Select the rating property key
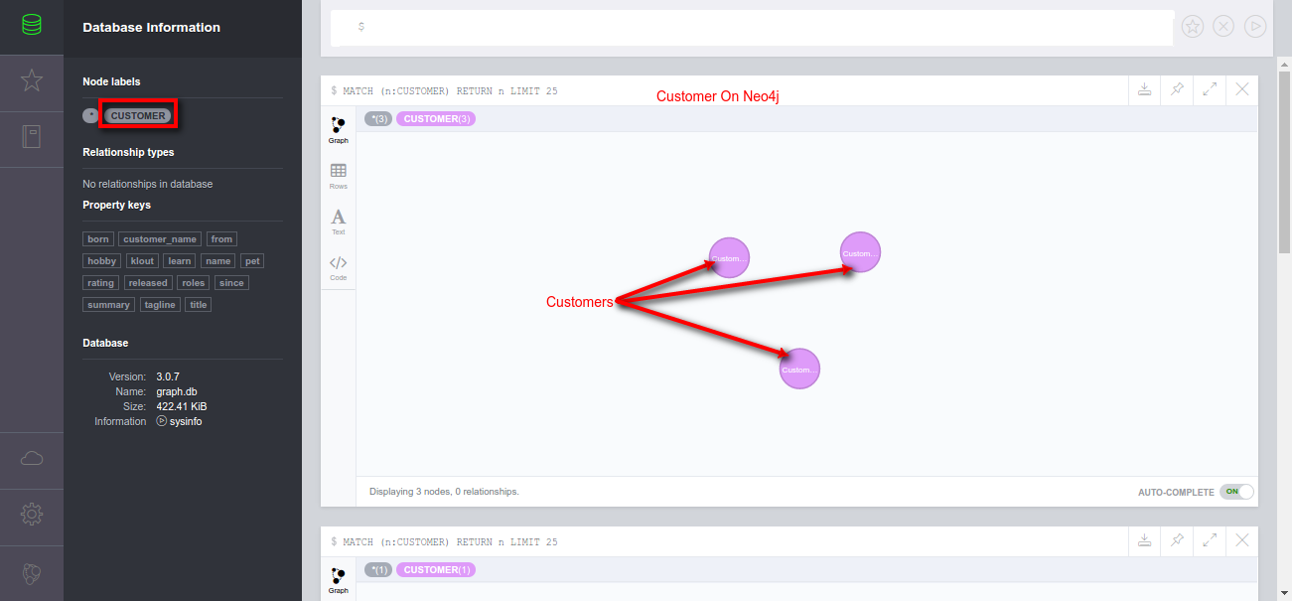 point(101,283)
